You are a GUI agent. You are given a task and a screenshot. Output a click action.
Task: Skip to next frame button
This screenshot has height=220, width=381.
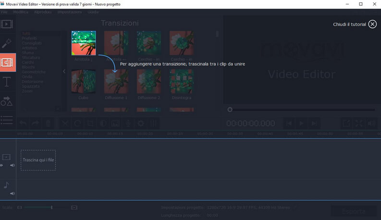314,123
